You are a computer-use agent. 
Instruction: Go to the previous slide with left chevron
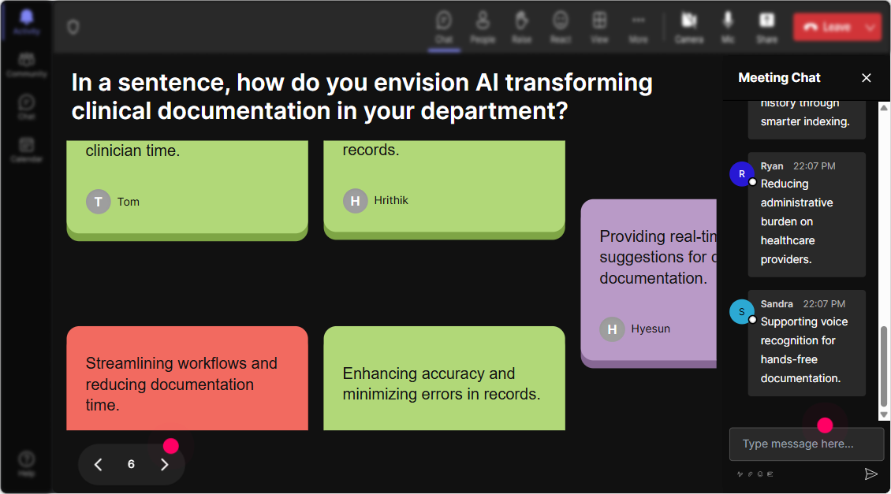point(99,465)
